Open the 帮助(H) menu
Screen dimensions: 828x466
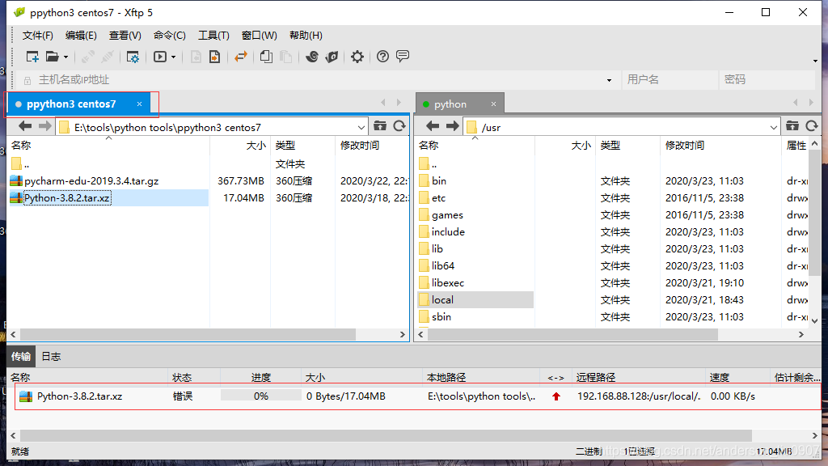click(306, 36)
